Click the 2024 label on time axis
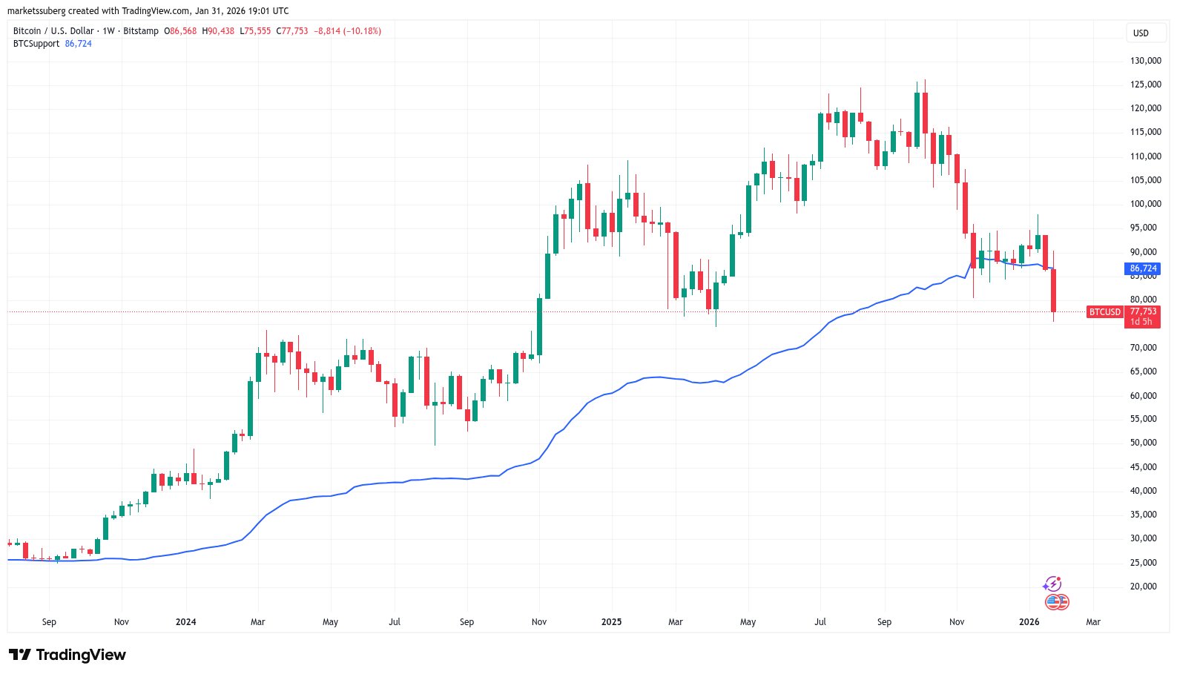Image resolution: width=1177 pixels, height=677 pixels. tap(185, 622)
